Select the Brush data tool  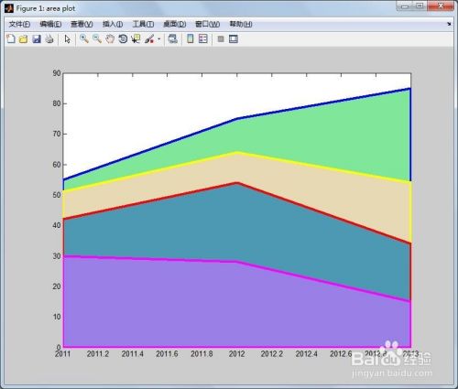pyautogui.click(x=149, y=38)
